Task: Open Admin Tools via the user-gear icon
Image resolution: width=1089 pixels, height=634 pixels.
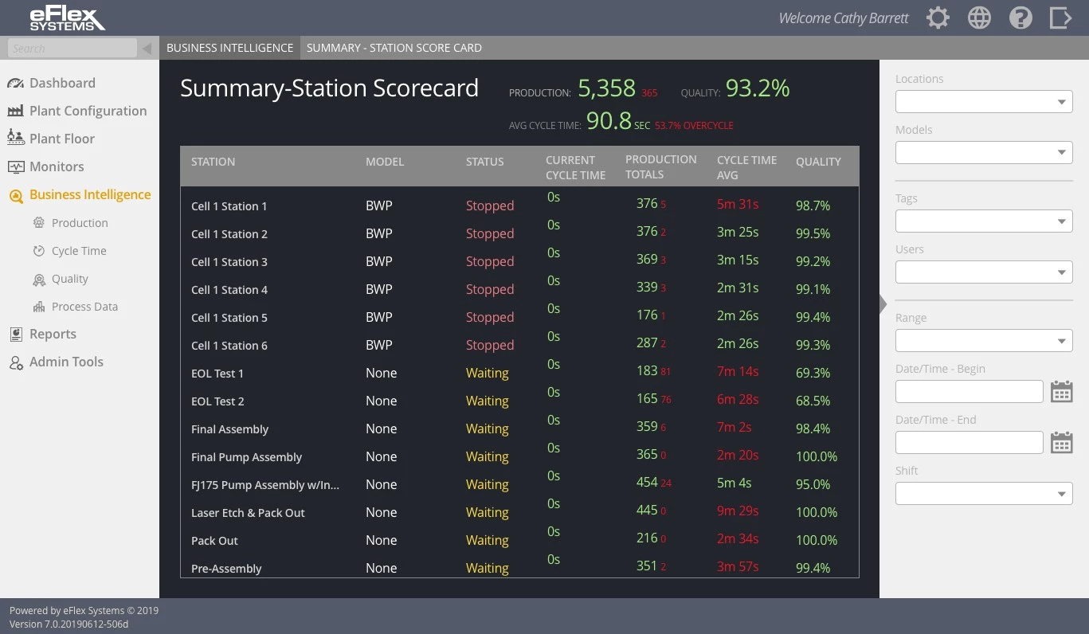Action: [x=16, y=362]
